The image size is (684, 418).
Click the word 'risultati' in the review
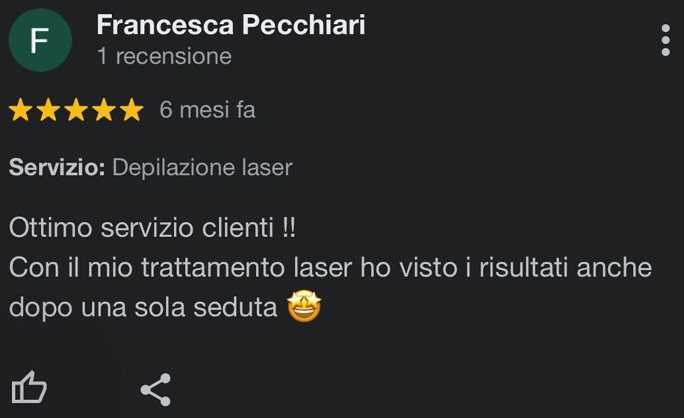[523, 267]
